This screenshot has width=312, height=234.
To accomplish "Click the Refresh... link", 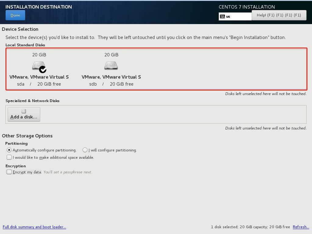I will pos(301,227).
